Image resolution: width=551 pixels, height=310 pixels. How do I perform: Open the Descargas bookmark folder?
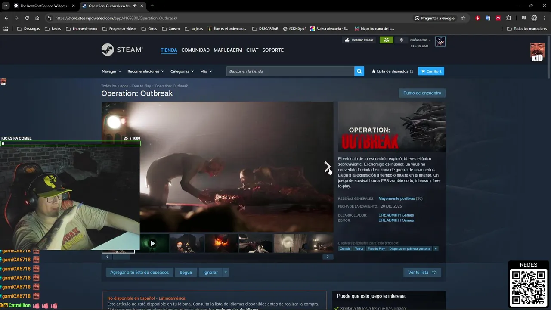pos(28,29)
